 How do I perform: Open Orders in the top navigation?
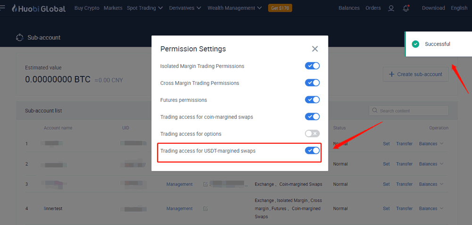pos(373,8)
